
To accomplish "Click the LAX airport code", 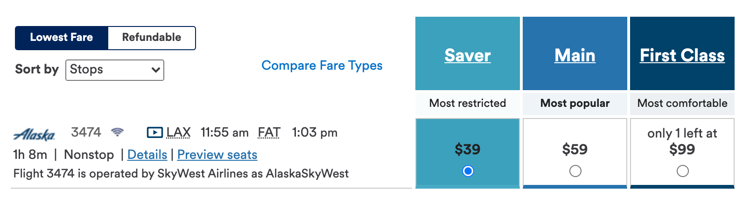I will tap(178, 133).
